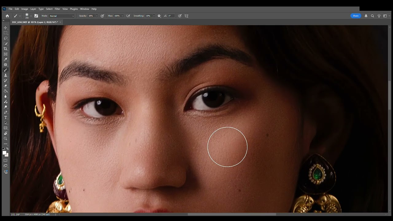
Task: Select the Horizontal Type tool
Action: coord(6,118)
